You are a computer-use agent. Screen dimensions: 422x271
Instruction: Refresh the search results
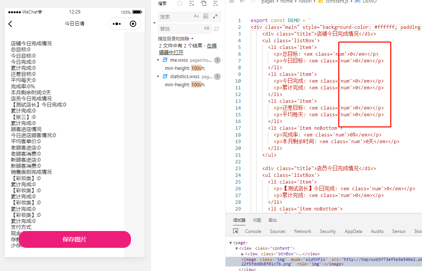point(180,3)
